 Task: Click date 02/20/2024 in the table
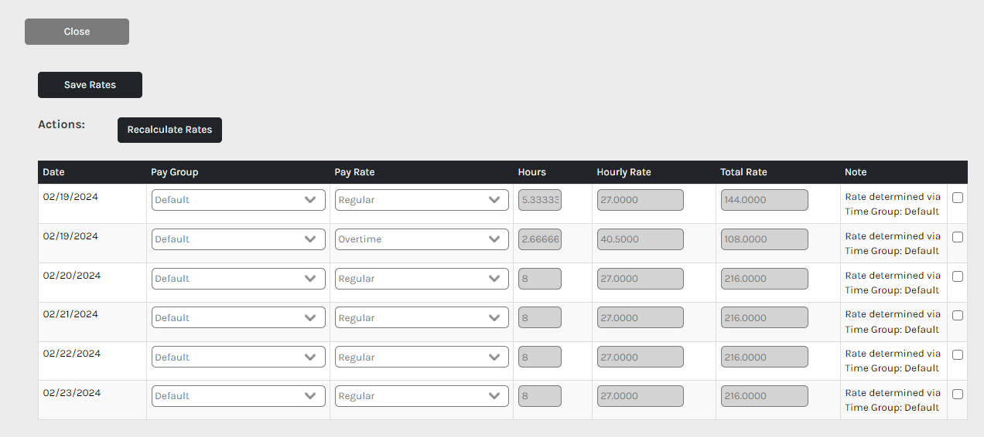pyautogui.click(x=72, y=276)
